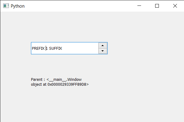
Task: Click the Python window icon in title bar
Action: pyautogui.click(x=6, y=6)
